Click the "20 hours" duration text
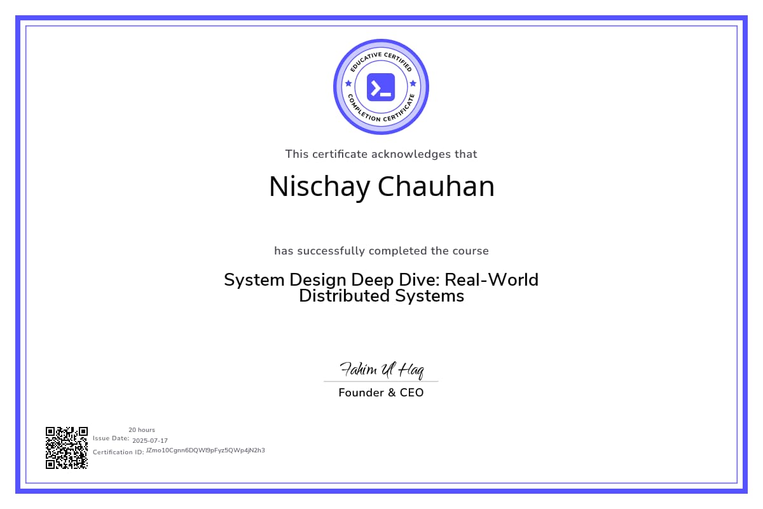 [x=142, y=430]
